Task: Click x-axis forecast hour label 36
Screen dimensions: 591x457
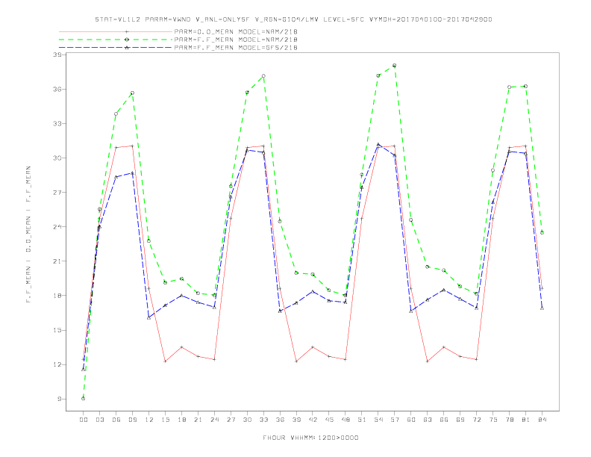Action: [x=280, y=420]
